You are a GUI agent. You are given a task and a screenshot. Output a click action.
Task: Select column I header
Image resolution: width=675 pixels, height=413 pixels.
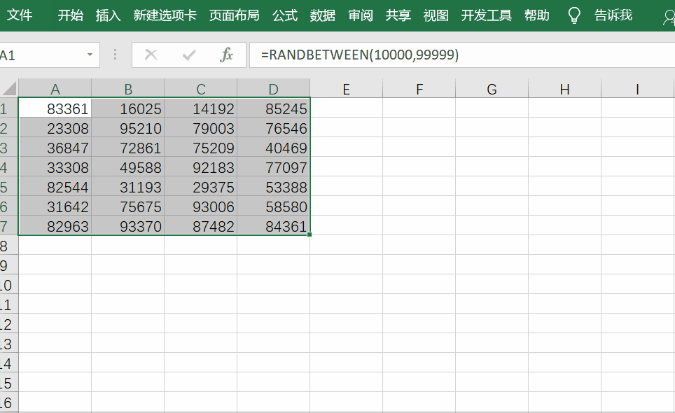[x=637, y=89]
